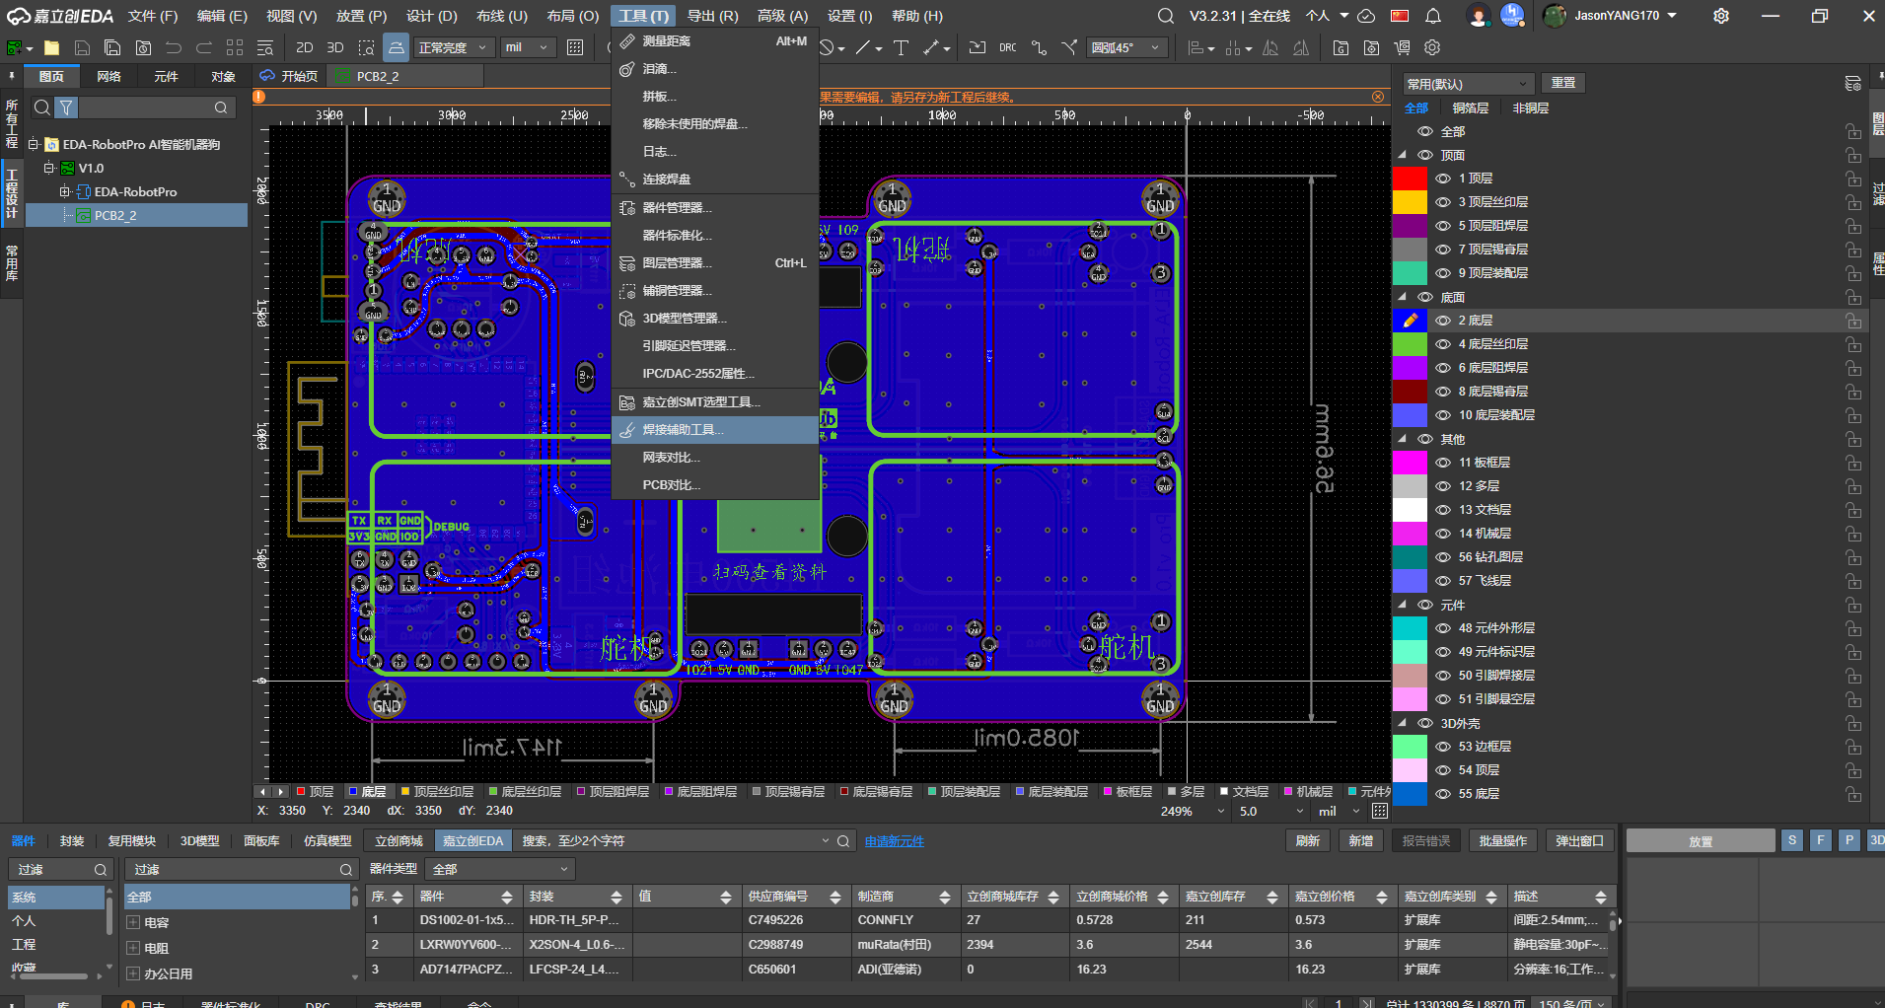Click the filter funnel icon in left panel

pyautogui.click(x=66, y=108)
